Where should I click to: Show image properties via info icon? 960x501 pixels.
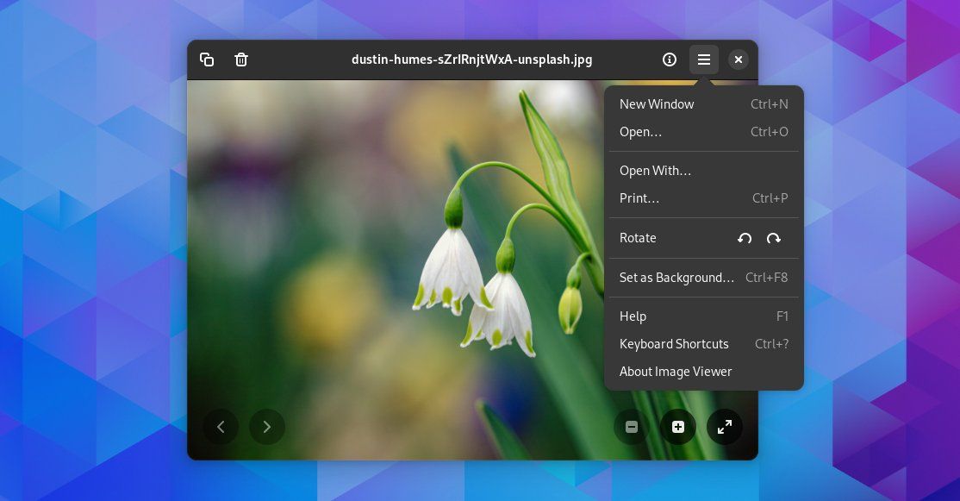click(670, 59)
